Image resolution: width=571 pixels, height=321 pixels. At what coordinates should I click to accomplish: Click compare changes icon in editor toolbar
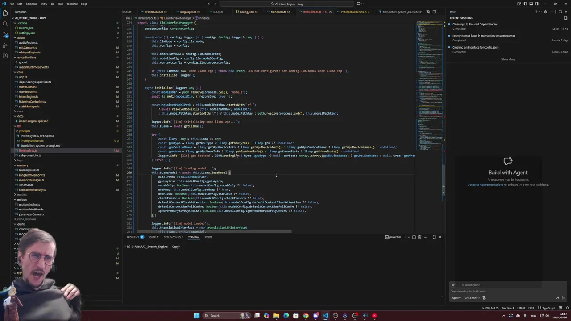pos(428,12)
